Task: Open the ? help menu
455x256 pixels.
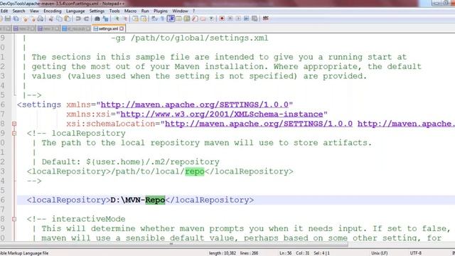Action: (194, 11)
